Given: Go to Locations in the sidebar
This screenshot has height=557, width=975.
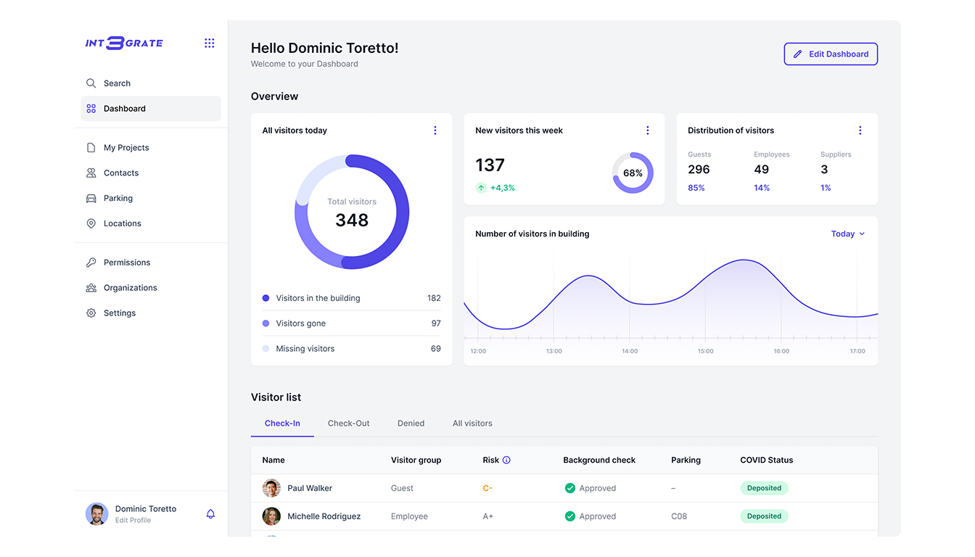Looking at the screenshot, I should [x=122, y=223].
